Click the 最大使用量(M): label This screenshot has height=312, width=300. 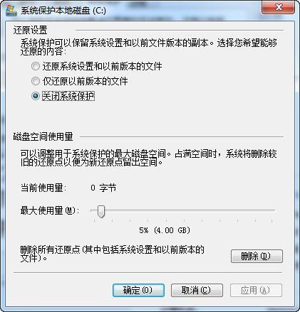[50, 210]
